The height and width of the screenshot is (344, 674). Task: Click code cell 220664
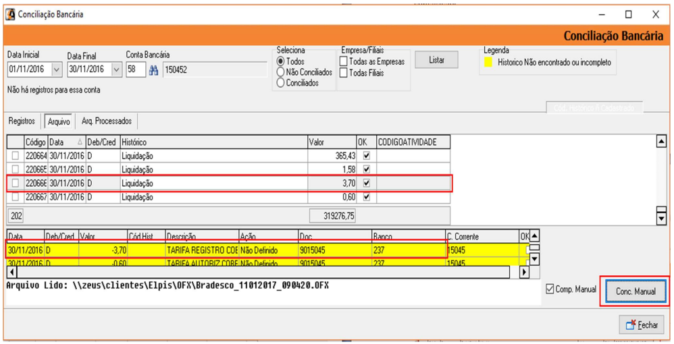(x=36, y=155)
